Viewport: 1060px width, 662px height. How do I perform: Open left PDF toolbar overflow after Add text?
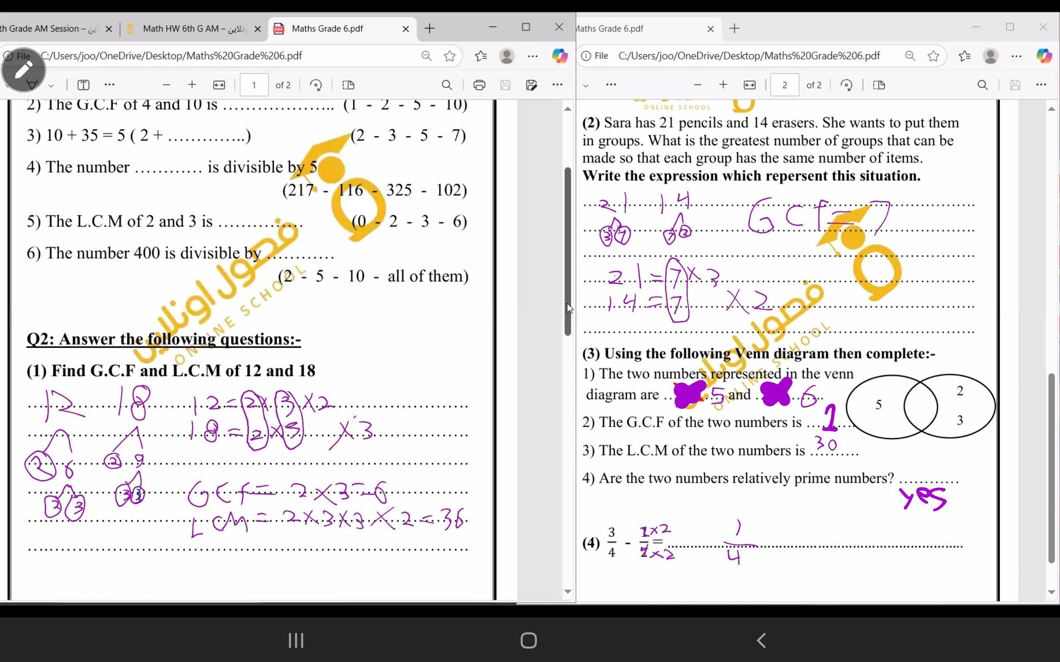(x=109, y=84)
